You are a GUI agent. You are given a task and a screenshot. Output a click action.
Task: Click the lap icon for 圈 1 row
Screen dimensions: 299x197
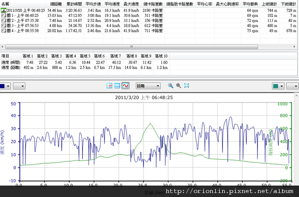pos(3,15)
